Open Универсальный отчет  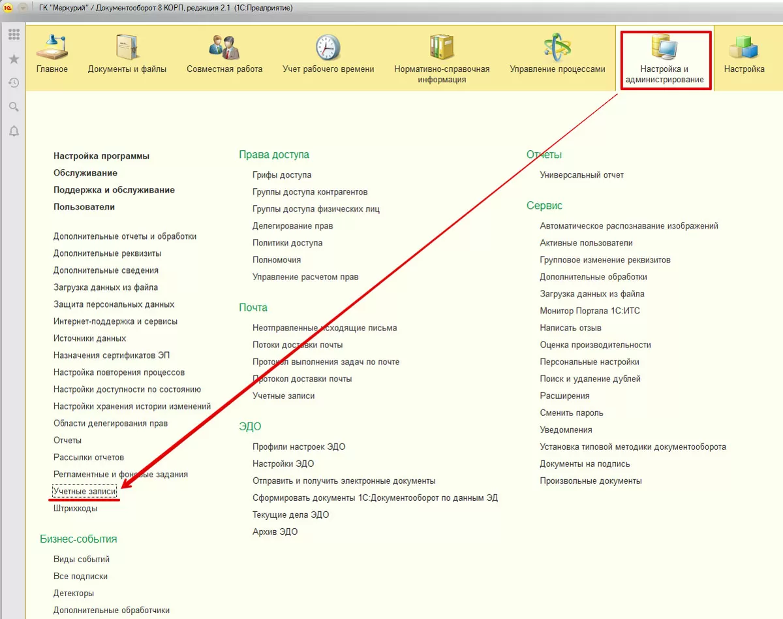(x=582, y=175)
